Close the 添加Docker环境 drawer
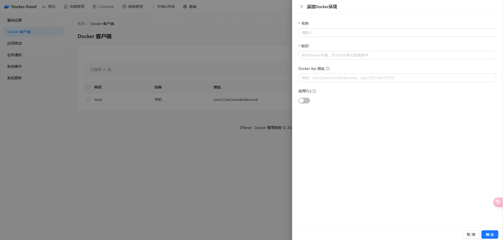 point(301,6)
